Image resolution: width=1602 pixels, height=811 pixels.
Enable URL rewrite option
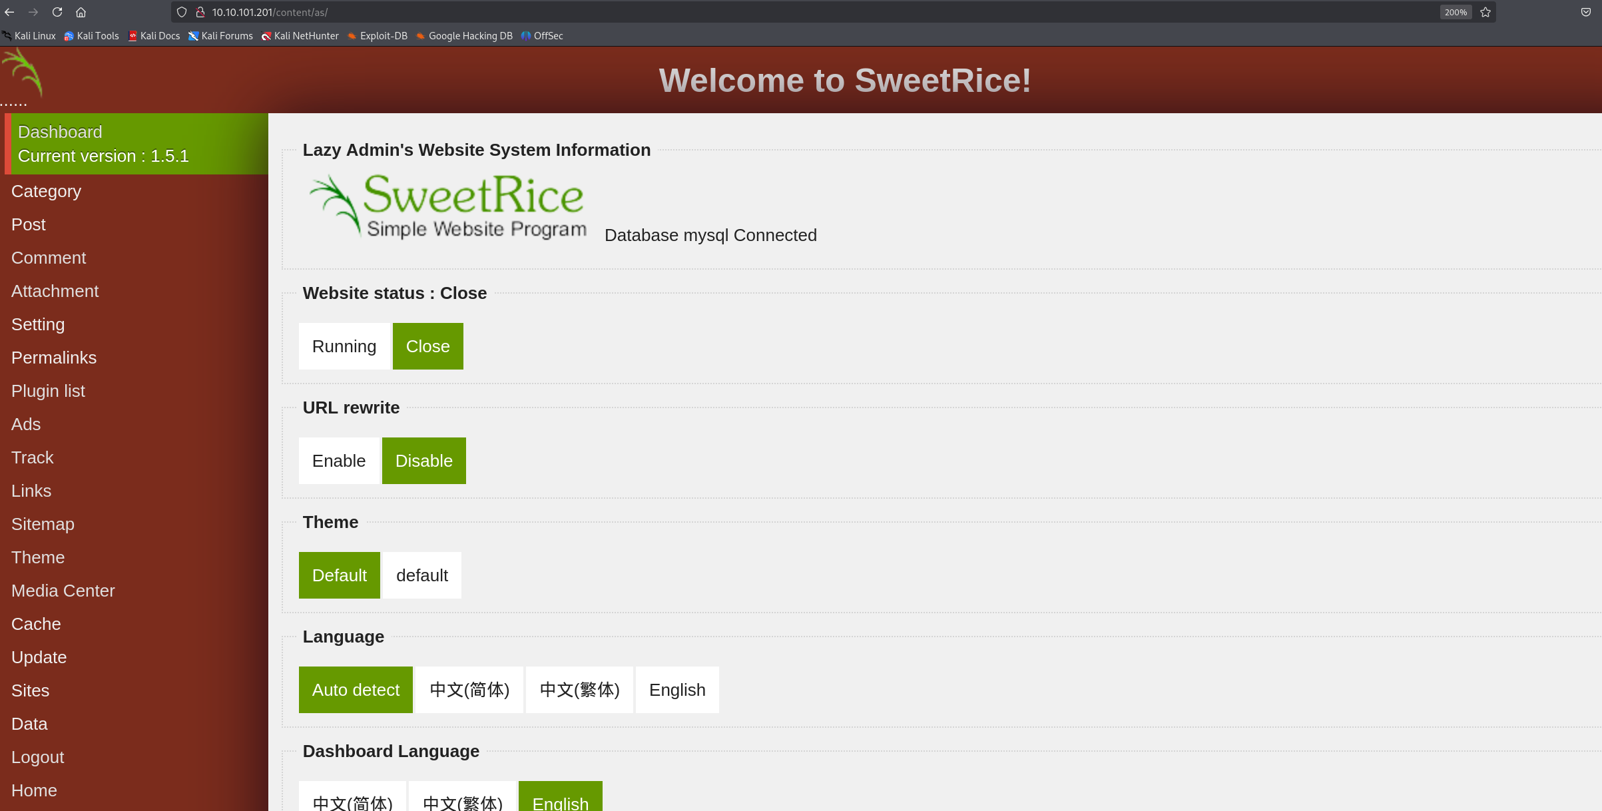pyautogui.click(x=339, y=461)
